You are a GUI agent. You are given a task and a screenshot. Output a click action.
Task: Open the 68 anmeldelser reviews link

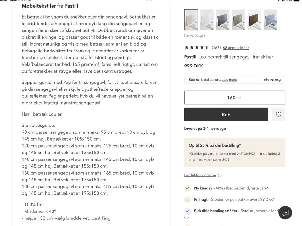[235, 48]
